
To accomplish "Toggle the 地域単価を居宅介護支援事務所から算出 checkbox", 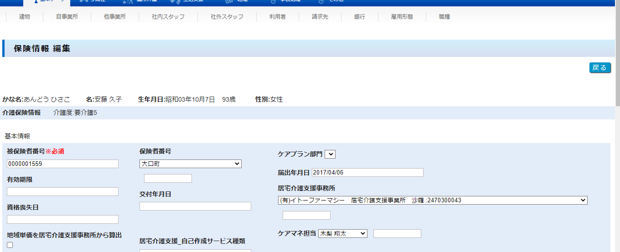I will point(10,245).
